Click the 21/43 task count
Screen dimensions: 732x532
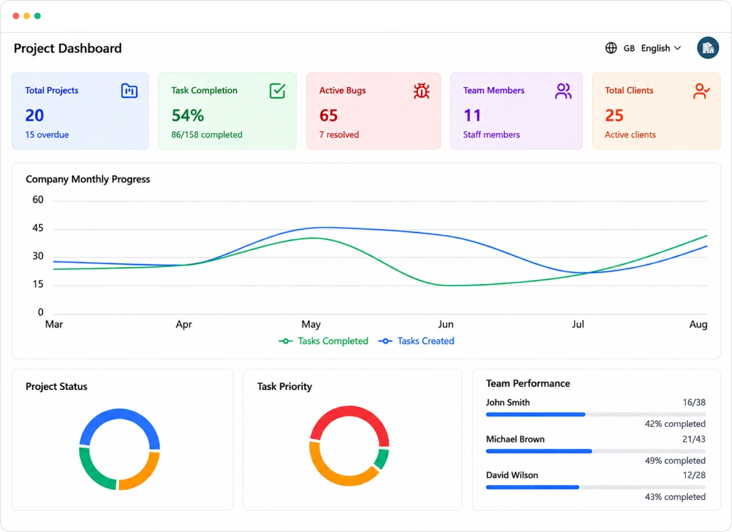tap(694, 439)
